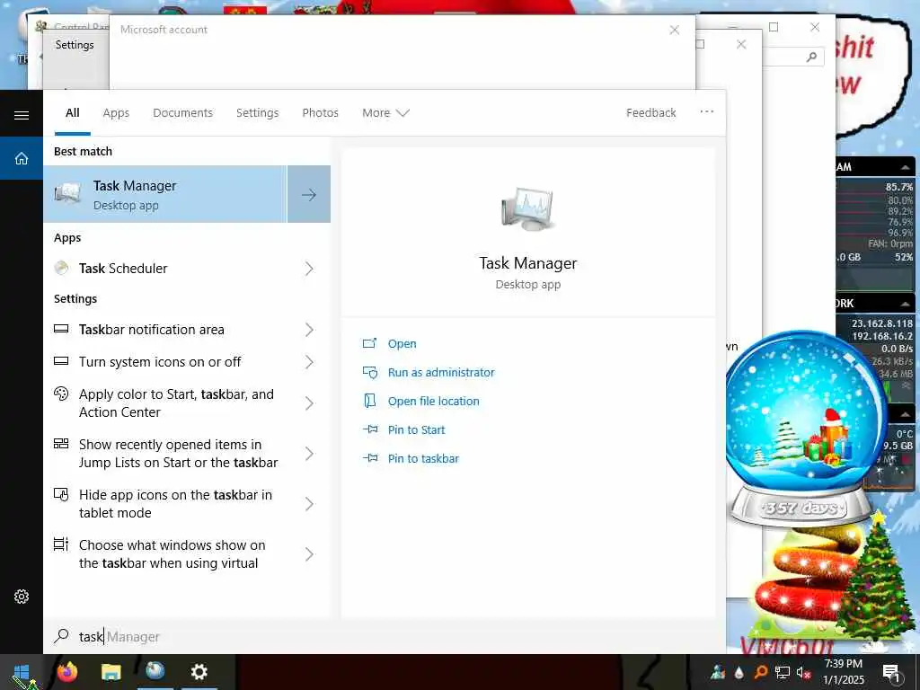Click the volume muted tray icon
Viewport: 920px width, 690px height.
coord(803,672)
